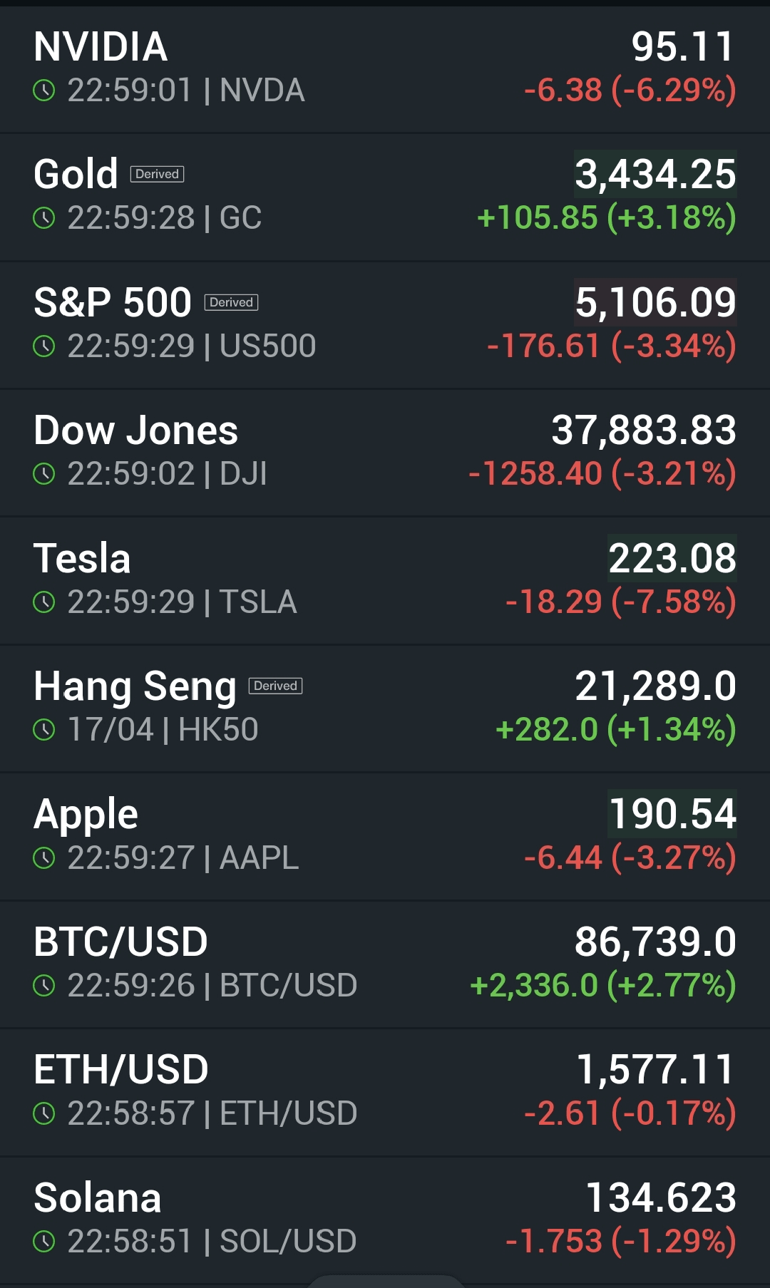This screenshot has height=1288, width=770.
Task: Tap the Derived badge next to Hang Seng
Action: pos(275,686)
